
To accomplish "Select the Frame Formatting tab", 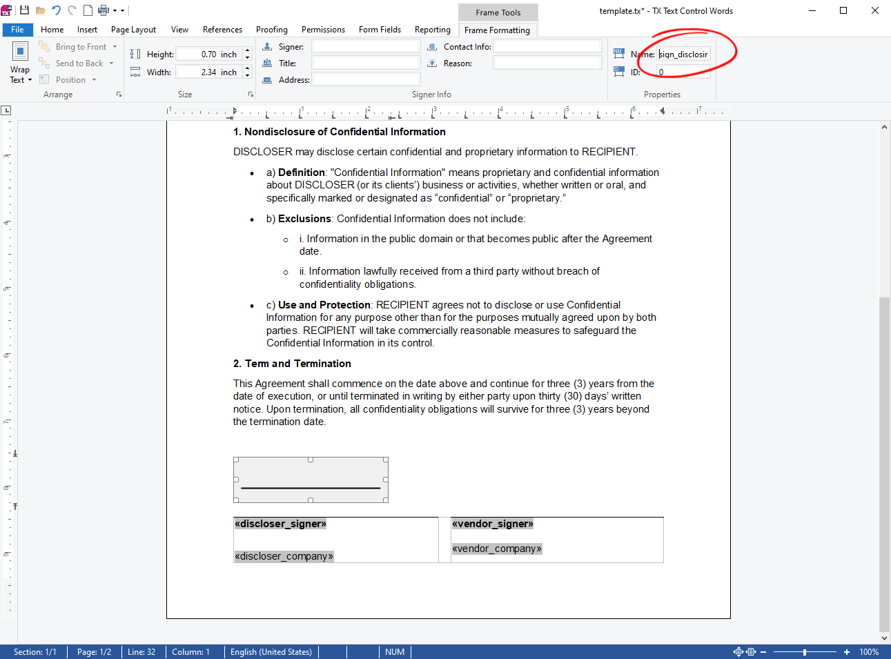I will click(x=497, y=30).
